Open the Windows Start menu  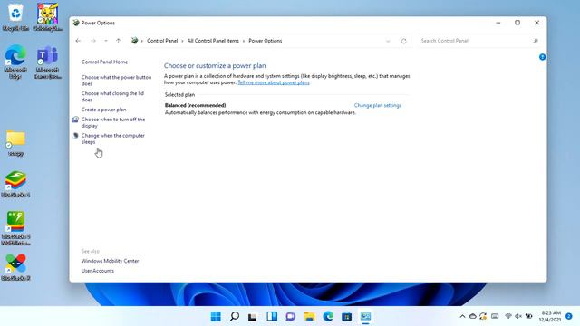(x=216, y=316)
